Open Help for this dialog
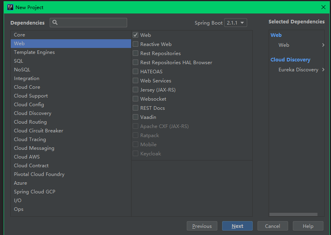This screenshot has height=235, width=331. click(308, 226)
